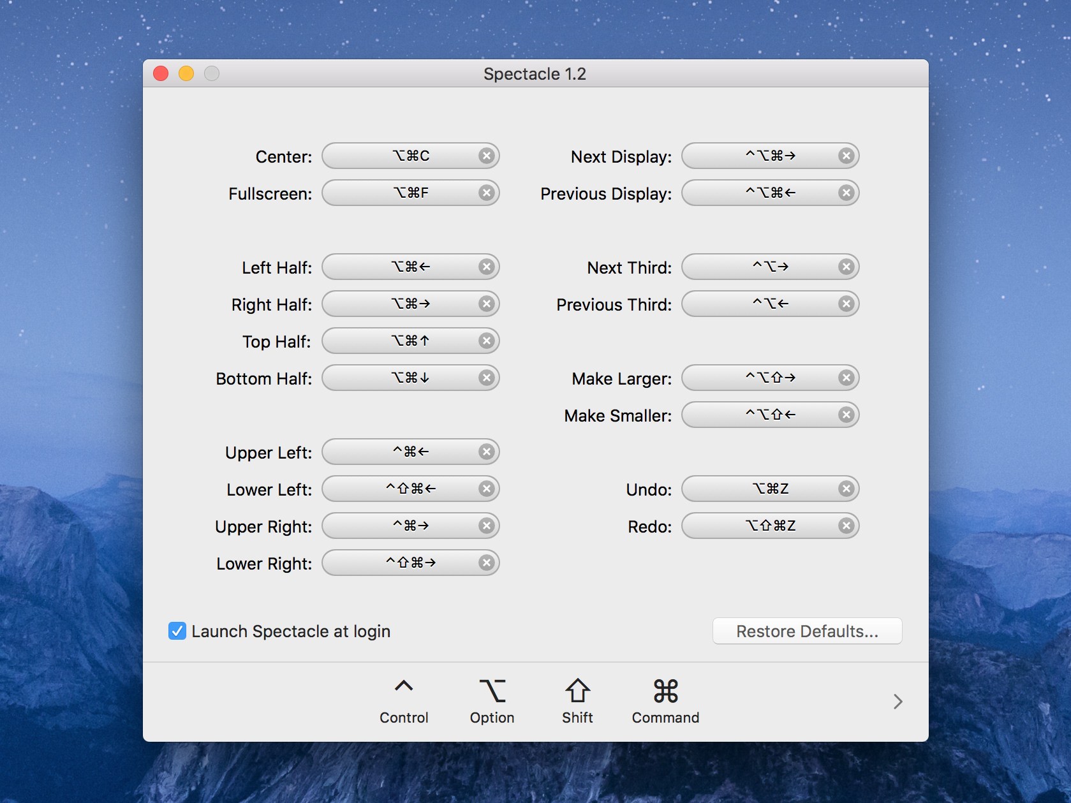Clear the Redo shortcut with its X icon
The height and width of the screenshot is (803, 1071).
coord(846,526)
